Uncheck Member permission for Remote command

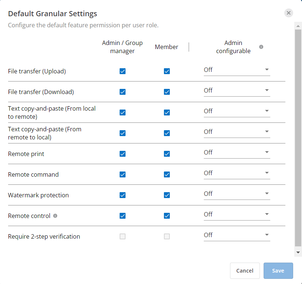167,174
